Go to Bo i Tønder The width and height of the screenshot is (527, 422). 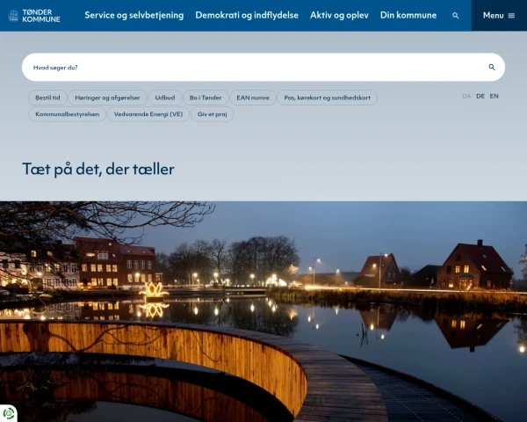click(206, 98)
